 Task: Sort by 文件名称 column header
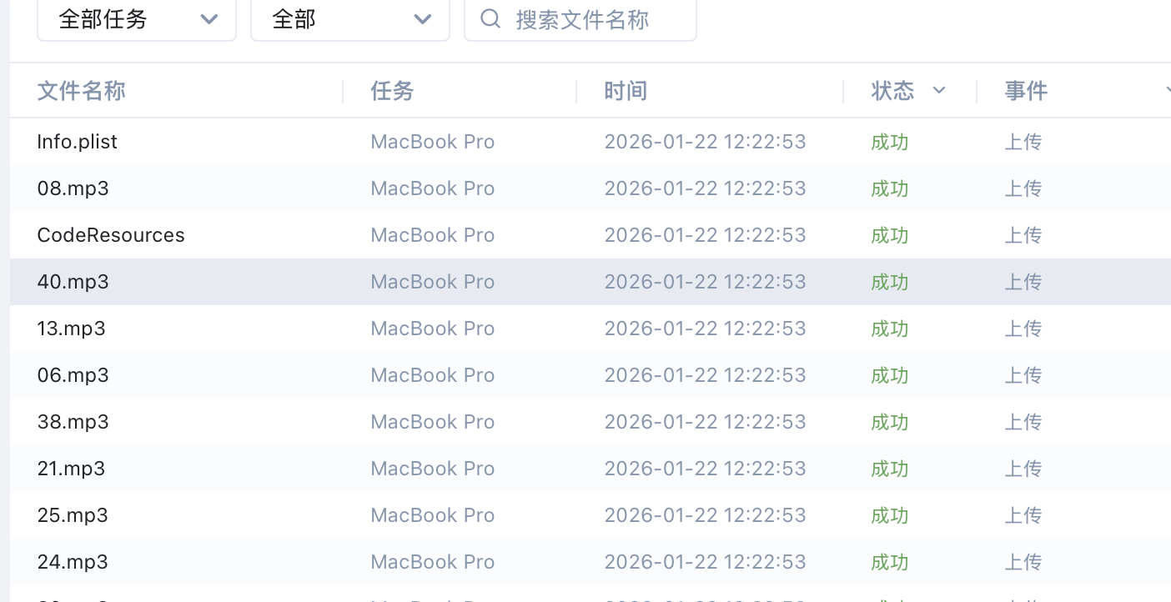[82, 90]
